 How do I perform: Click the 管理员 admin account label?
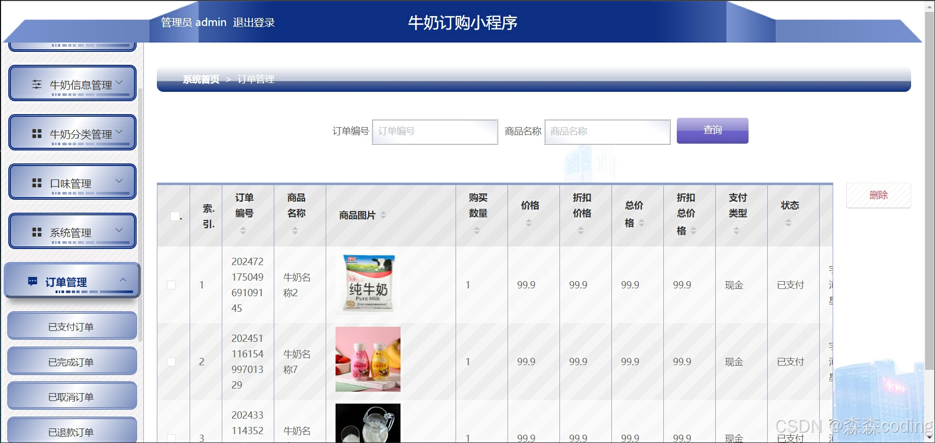(194, 22)
